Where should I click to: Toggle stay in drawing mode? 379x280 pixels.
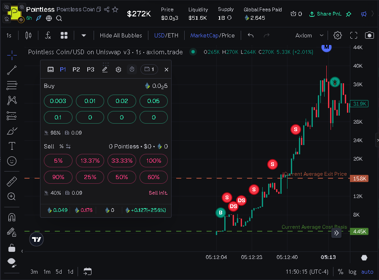point(12,232)
